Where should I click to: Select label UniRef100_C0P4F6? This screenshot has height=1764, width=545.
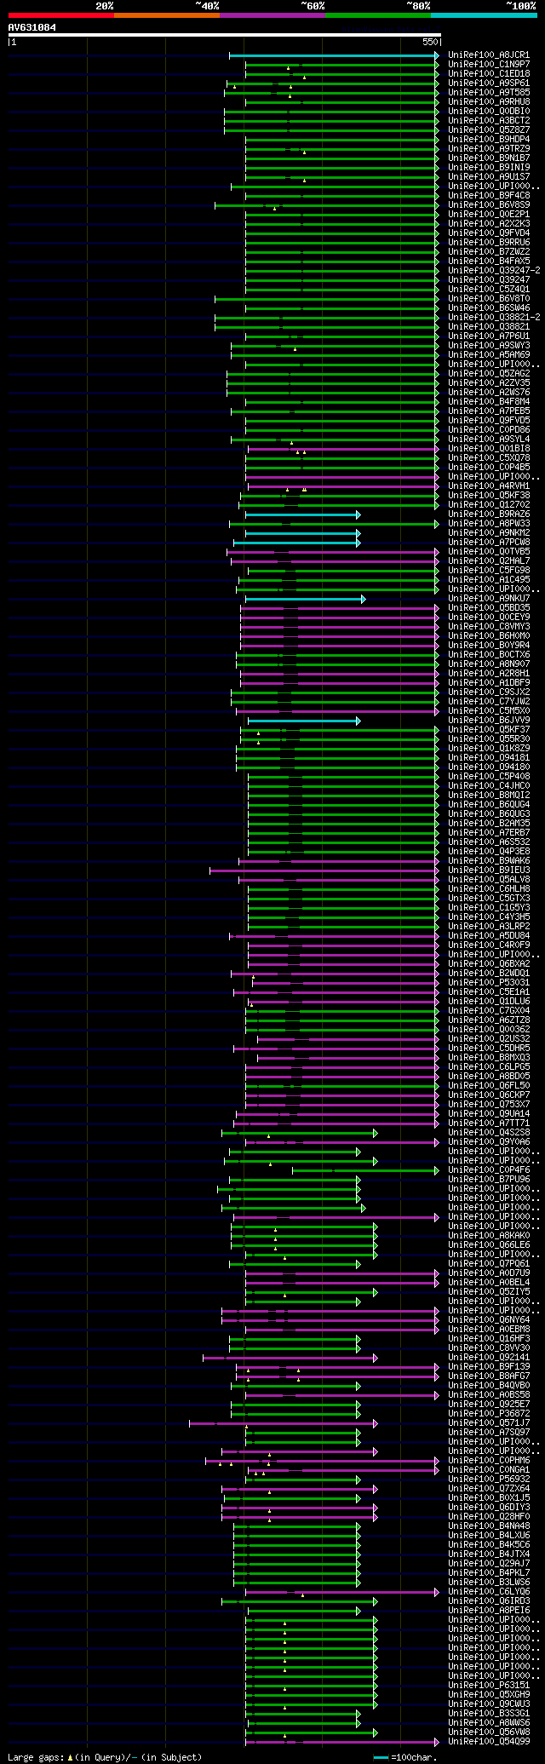click(x=489, y=1170)
